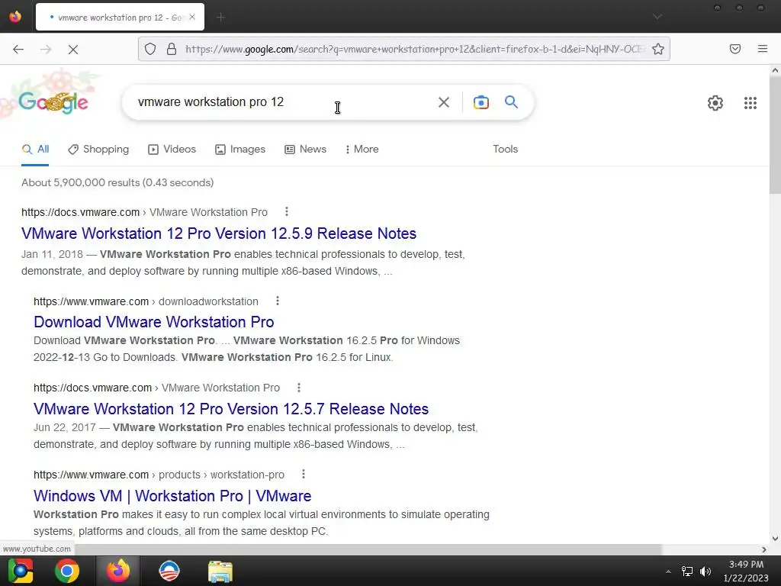The image size is (781, 586).
Task: Click the vertical scrollbar thumb
Action: click(775, 134)
